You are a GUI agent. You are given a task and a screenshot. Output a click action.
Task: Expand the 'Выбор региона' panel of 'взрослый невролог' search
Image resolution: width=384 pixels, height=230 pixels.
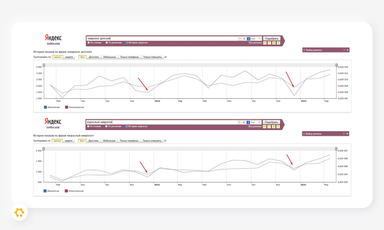click(344, 134)
